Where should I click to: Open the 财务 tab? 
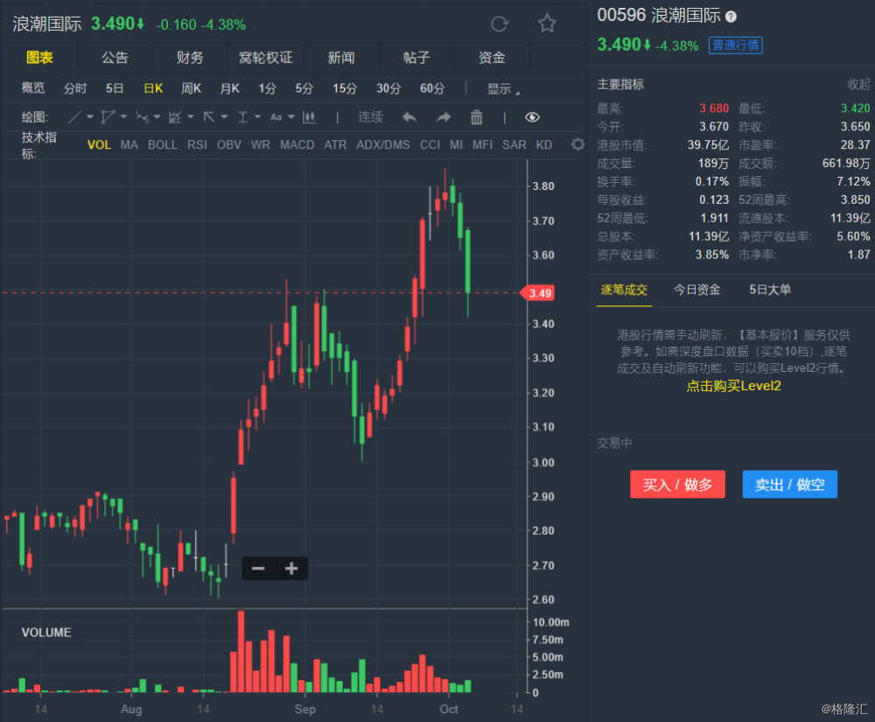point(190,58)
